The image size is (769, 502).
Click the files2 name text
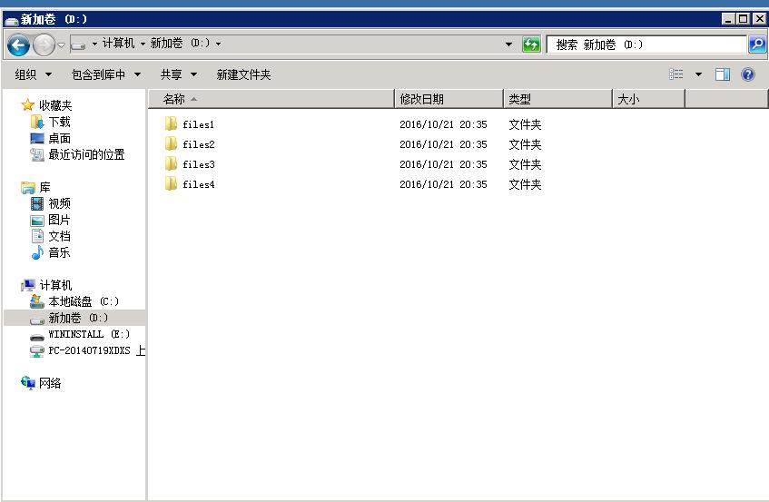point(199,144)
